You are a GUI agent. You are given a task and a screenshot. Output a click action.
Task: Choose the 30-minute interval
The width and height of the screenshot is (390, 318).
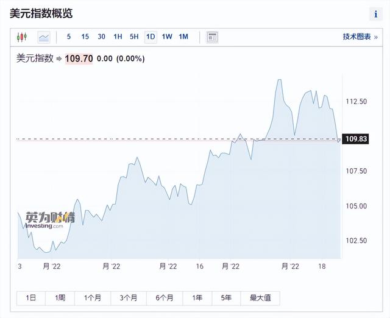pyautogui.click(x=102, y=37)
